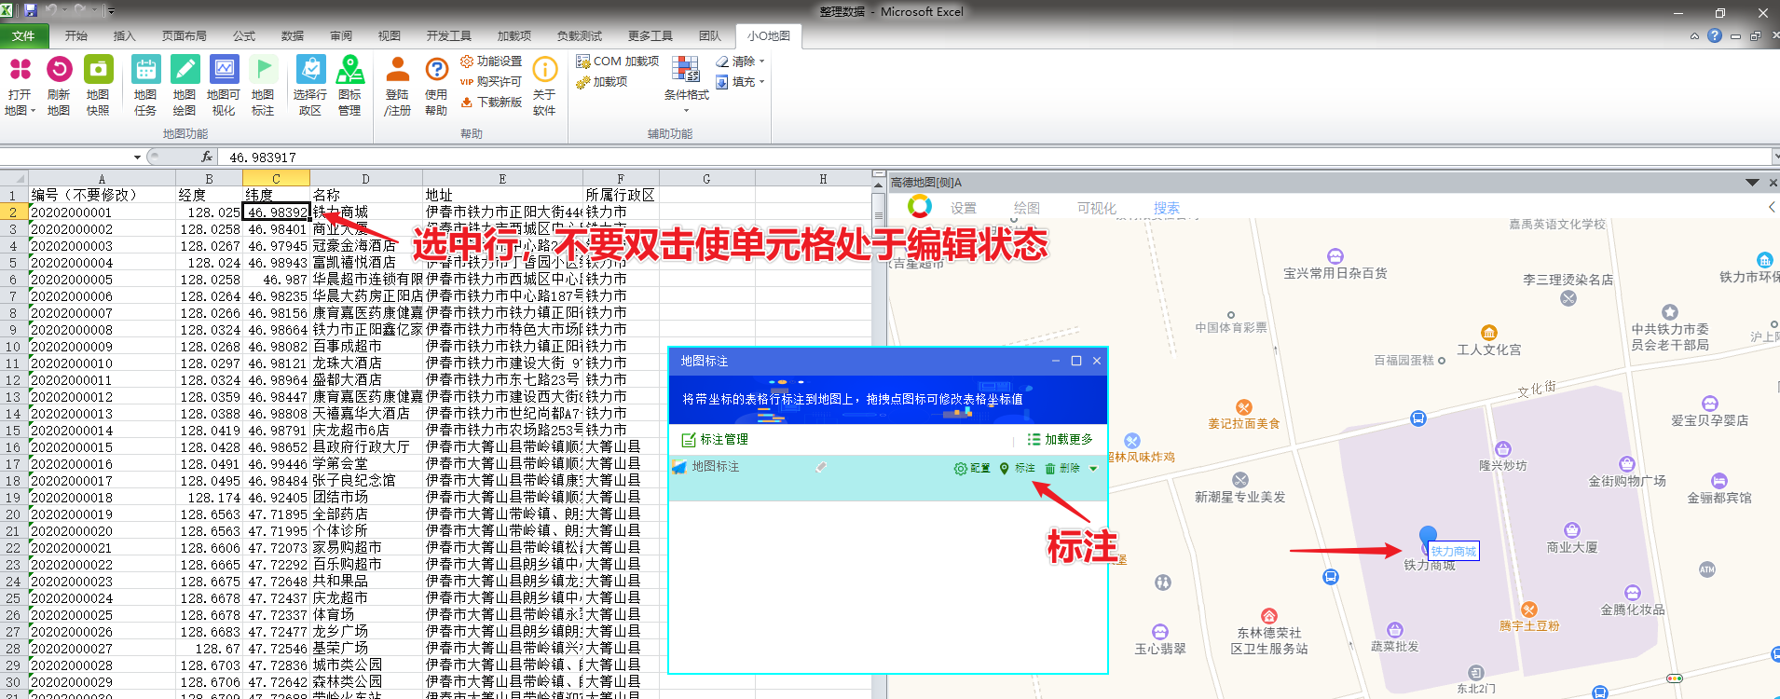Click 标注管理 in the dialog
Screen dimensions: 1780x699
[715, 439]
